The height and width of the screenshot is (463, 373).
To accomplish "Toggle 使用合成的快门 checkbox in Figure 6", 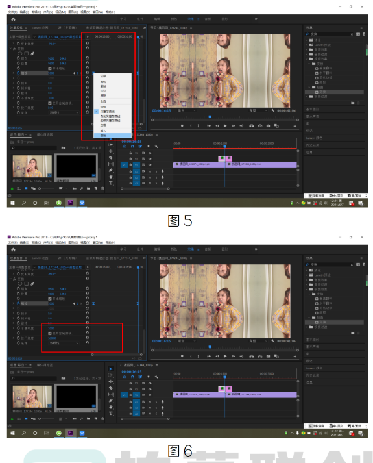I will point(50,333).
